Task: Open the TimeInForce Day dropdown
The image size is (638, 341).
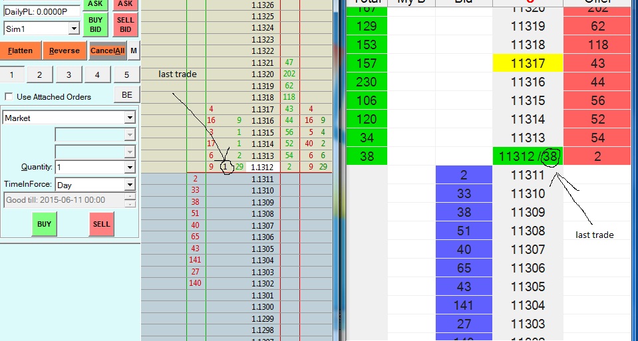Action: [130, 185]
